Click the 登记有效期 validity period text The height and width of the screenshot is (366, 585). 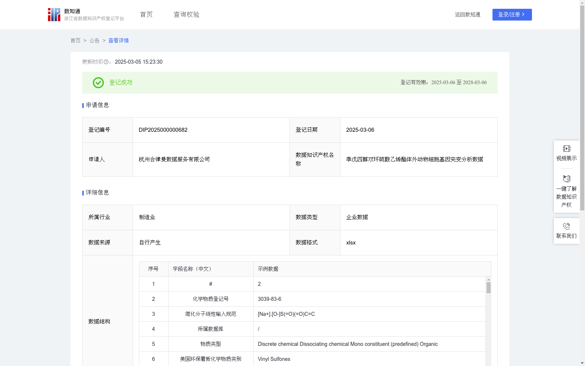[444, 83]
